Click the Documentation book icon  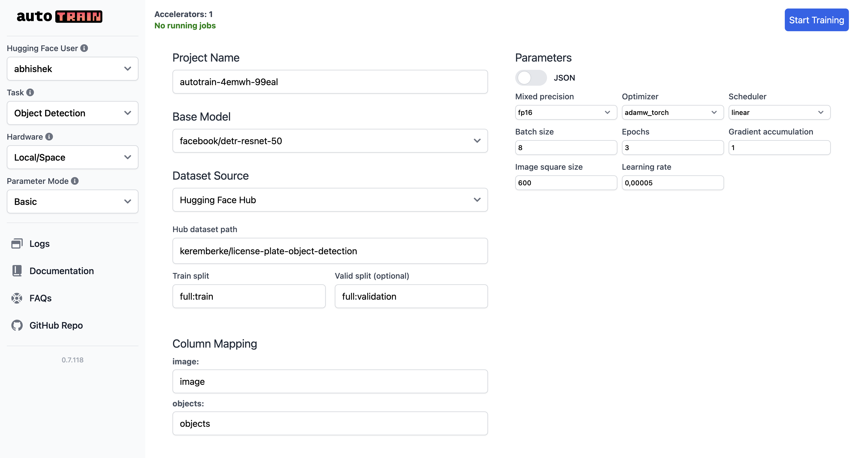pos(17,271)
